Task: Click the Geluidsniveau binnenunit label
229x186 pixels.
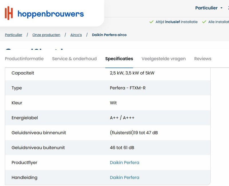Action: tap(39, 133)
